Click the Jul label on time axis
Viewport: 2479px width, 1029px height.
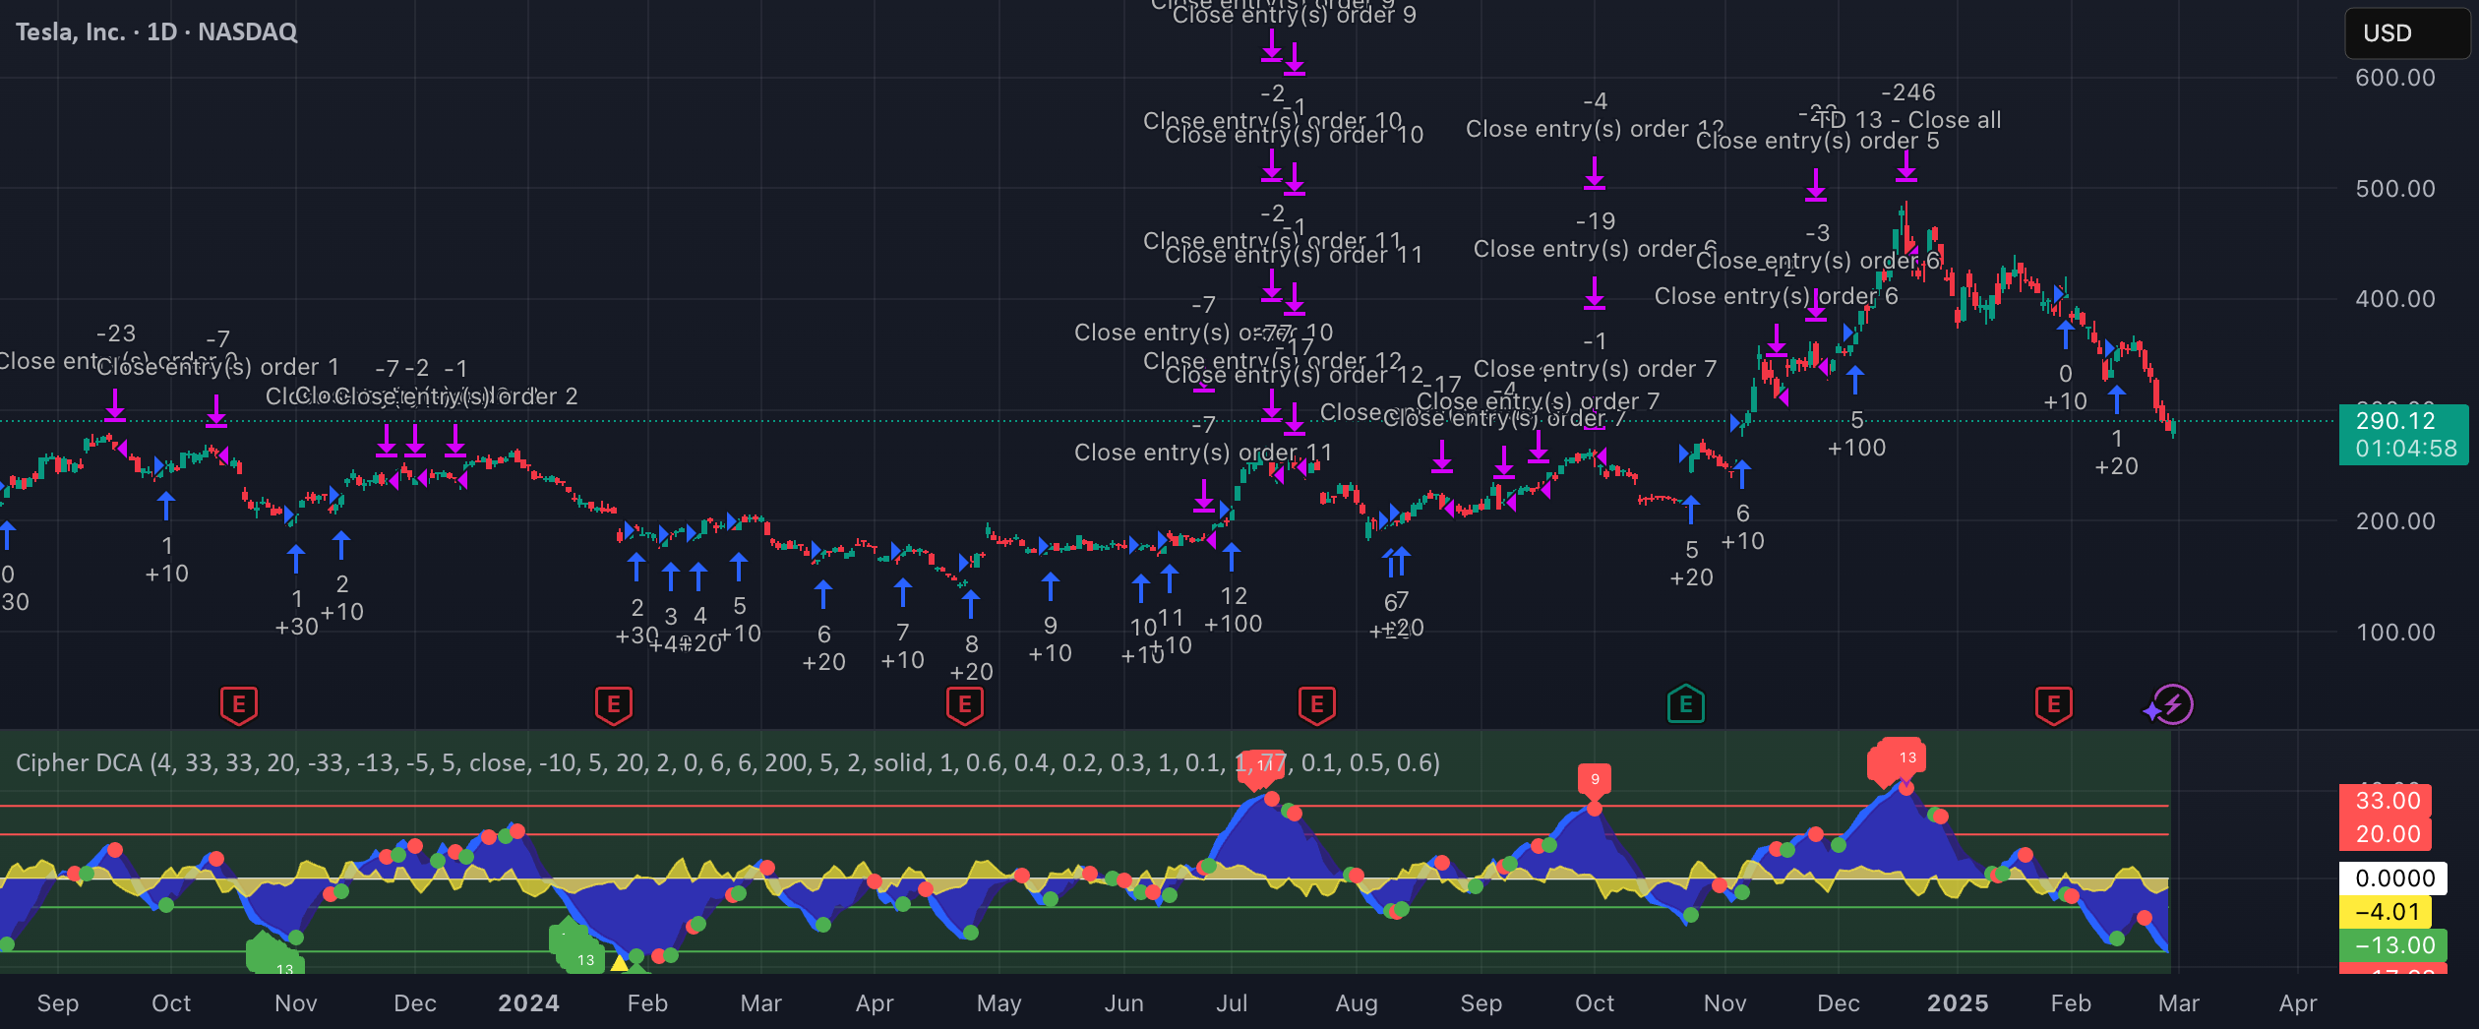coord(1232,1002)
